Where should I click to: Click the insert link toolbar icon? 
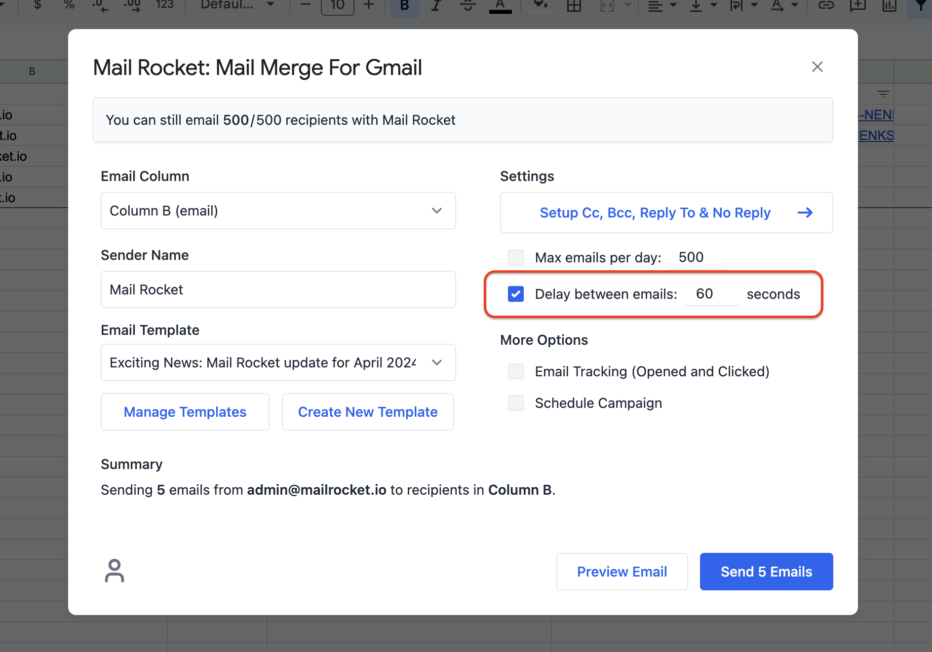[826, 6]
